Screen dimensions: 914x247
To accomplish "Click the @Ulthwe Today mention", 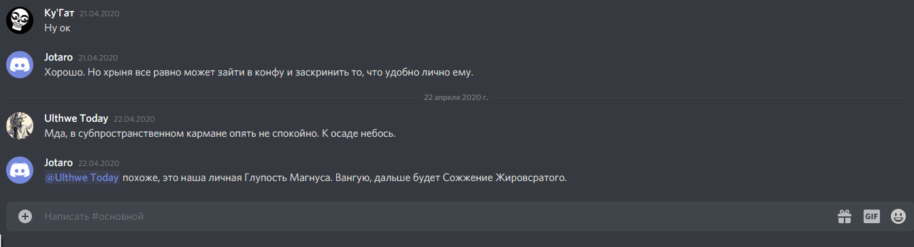I will tap(82, 178).
